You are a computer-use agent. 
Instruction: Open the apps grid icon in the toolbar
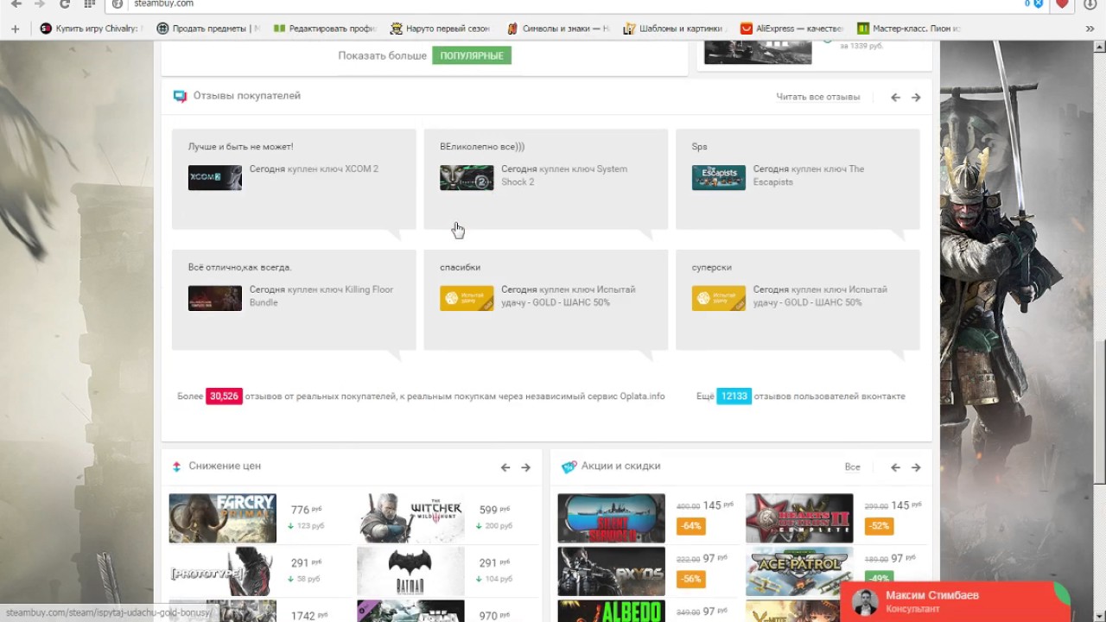90,4
